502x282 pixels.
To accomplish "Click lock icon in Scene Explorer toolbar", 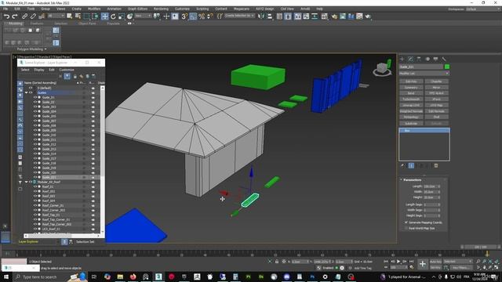I will coord(75,77).
